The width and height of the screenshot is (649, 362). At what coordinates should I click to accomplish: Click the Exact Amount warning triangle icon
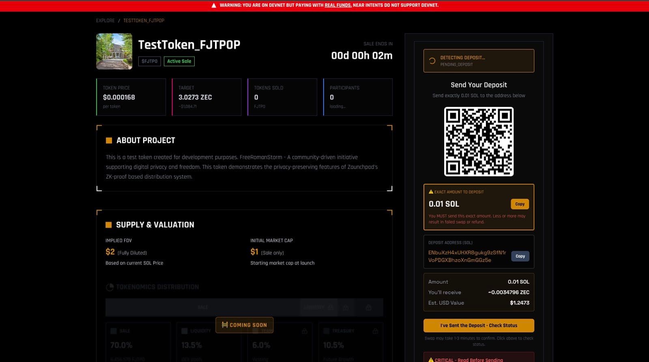point(431,192)
